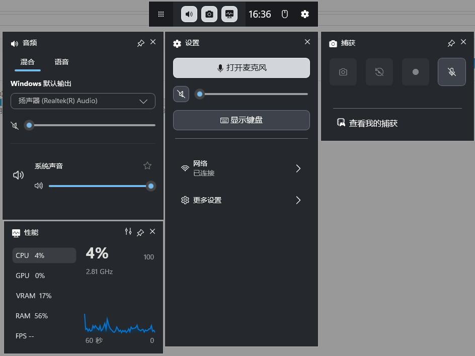
Task: Adjust the 系统声音 volume slider
Action: click(101, 186)
